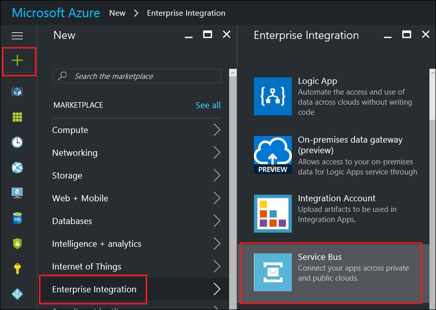
Task: Minimize the Enterprise Integration blade
Action: click(387, 37)
